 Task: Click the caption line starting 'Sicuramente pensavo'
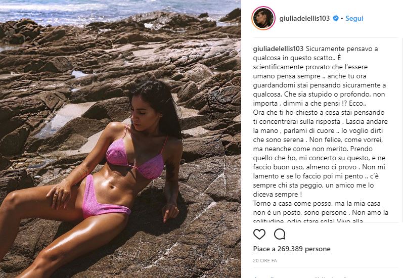click(x=342, y=49)
